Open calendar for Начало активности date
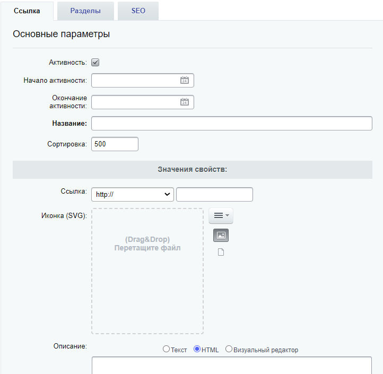383x374 pixels. (x=185, y=80)
